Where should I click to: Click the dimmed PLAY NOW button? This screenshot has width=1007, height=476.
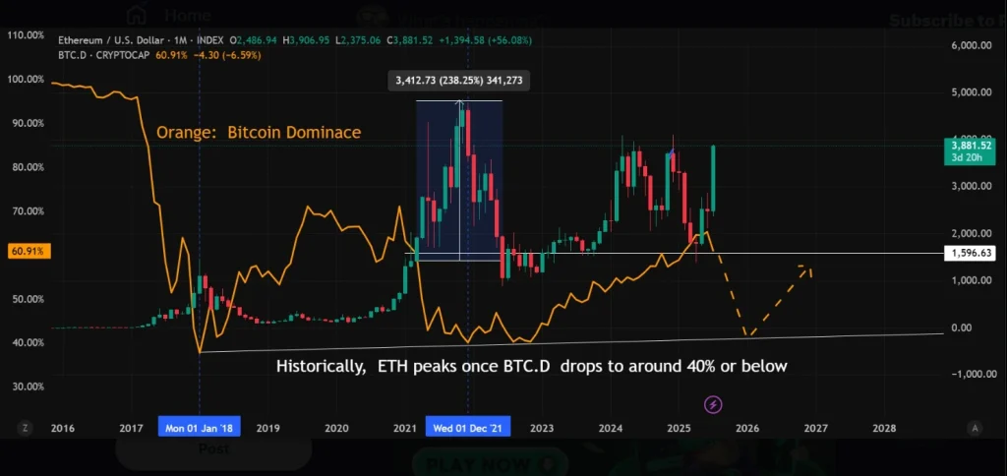coord(490,462)
